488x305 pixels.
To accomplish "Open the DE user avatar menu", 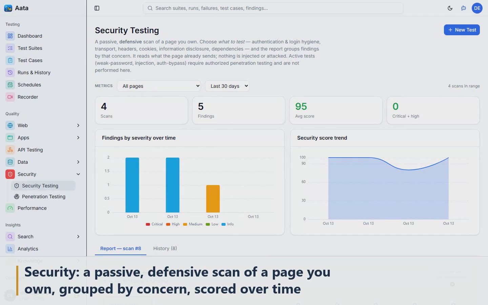I will (x=477, y=8).
